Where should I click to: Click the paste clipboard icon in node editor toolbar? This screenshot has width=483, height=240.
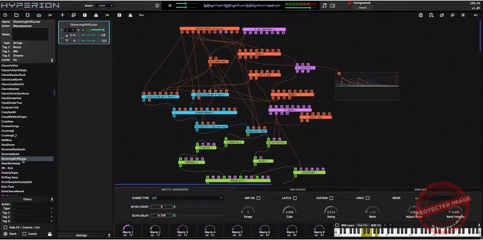[421, 15]
